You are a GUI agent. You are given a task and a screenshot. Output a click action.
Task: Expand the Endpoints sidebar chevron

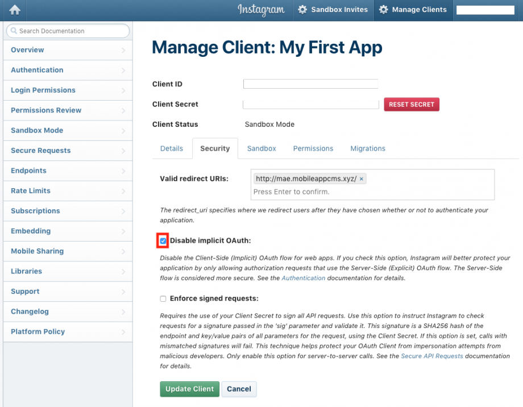pos(123,171)
